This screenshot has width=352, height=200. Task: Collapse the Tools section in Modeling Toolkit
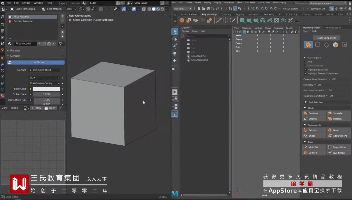coord(305,142)
